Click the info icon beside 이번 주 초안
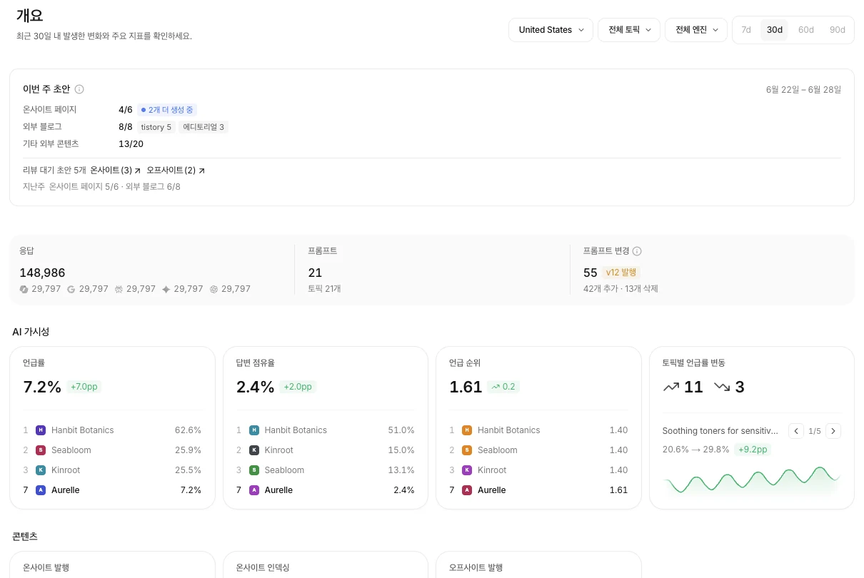This screenshot has width=864, height=578. point(79,89)
